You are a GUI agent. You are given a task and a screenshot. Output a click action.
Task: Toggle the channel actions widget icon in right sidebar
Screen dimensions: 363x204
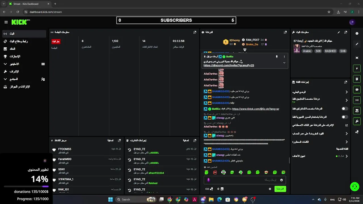click(x=357, y=110)
